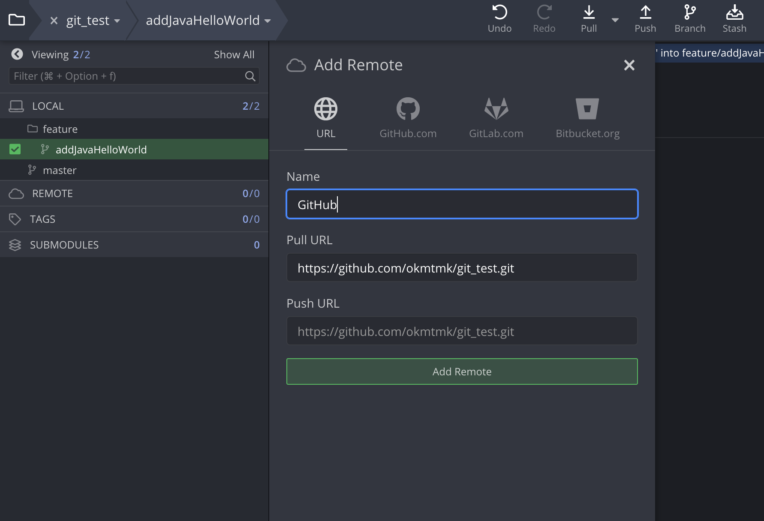Open the Pull options dropdown arrow
The height and width of the screenshot is (521, 764).
point(615,20)
